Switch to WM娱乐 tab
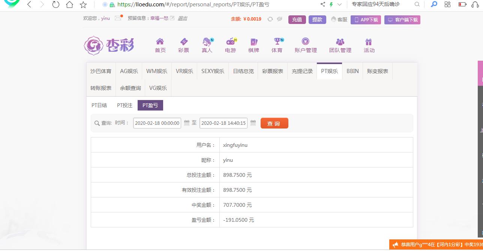This screenshot has width=483, height=251. click(x=157, y=71)
